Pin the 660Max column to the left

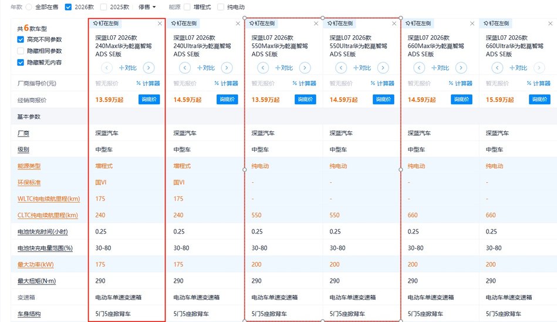pyautogui.click(x=418, y=23)
